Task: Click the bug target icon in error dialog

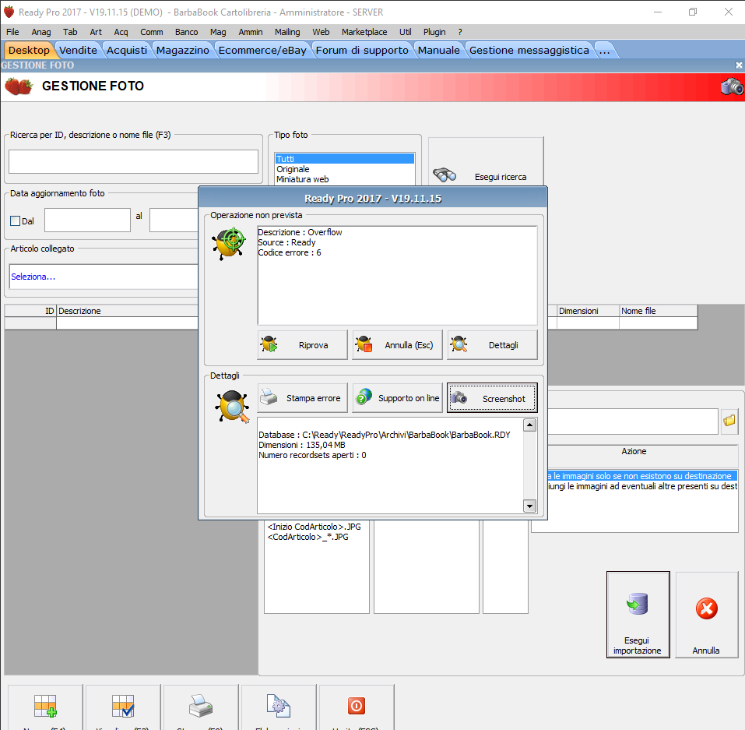Action: pos(229,242)
